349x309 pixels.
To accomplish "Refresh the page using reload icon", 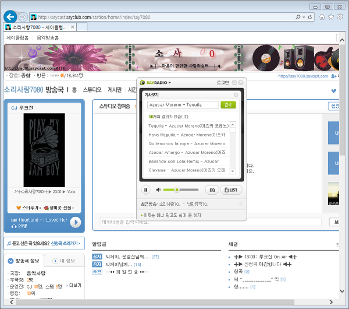I will click(310, 17).
